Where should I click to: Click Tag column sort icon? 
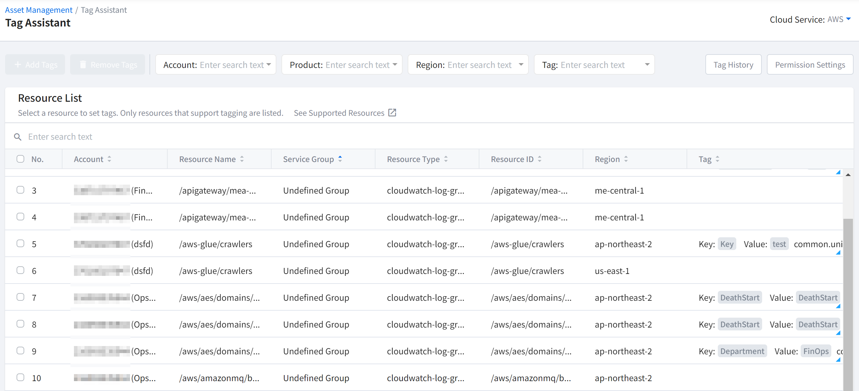pos(717,159)
